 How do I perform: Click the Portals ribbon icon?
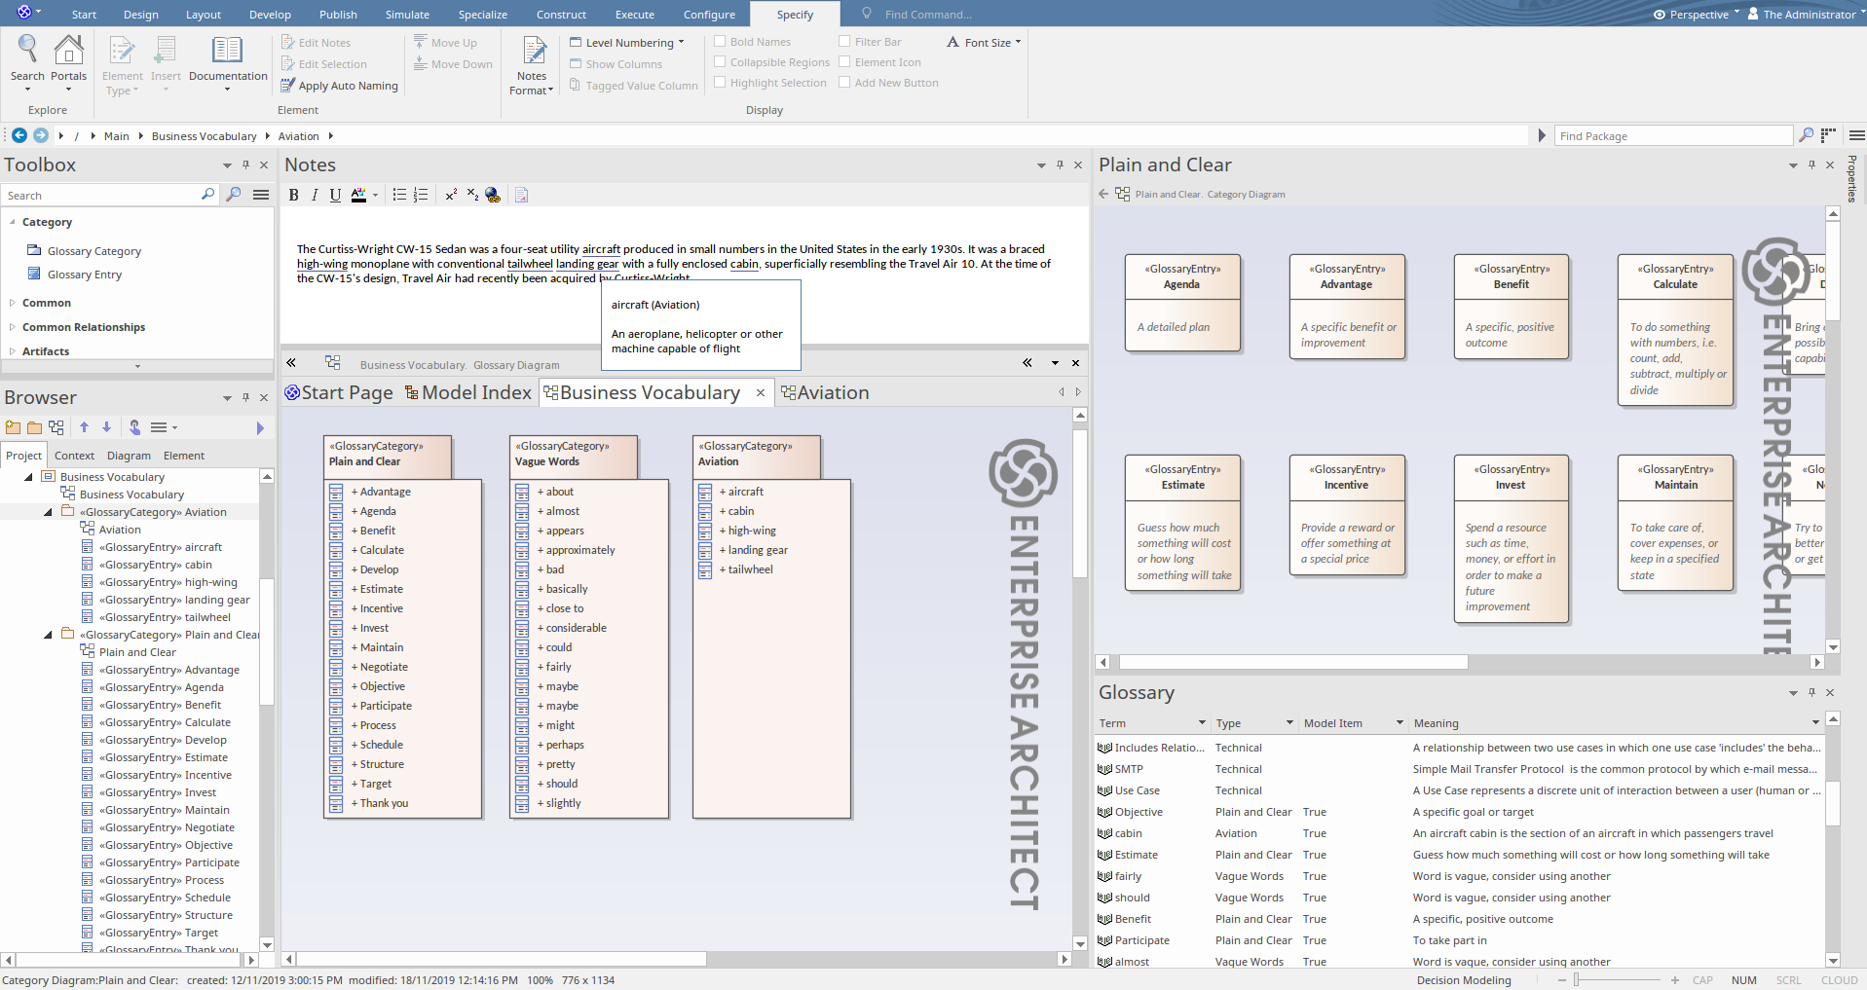click(68, 59)
